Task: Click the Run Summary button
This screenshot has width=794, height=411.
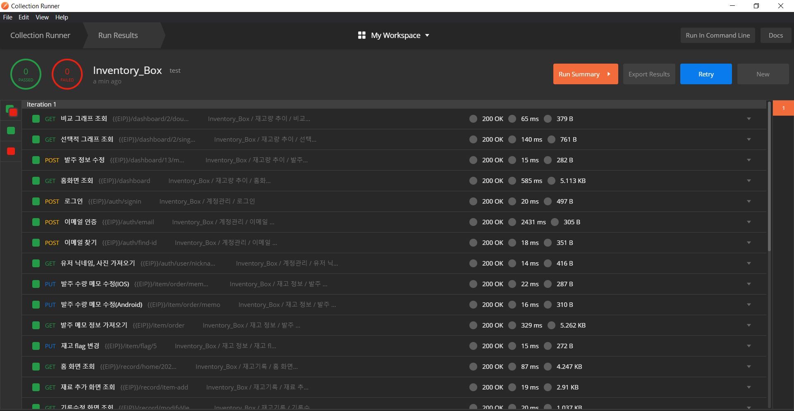Action: tap(586, 74)
